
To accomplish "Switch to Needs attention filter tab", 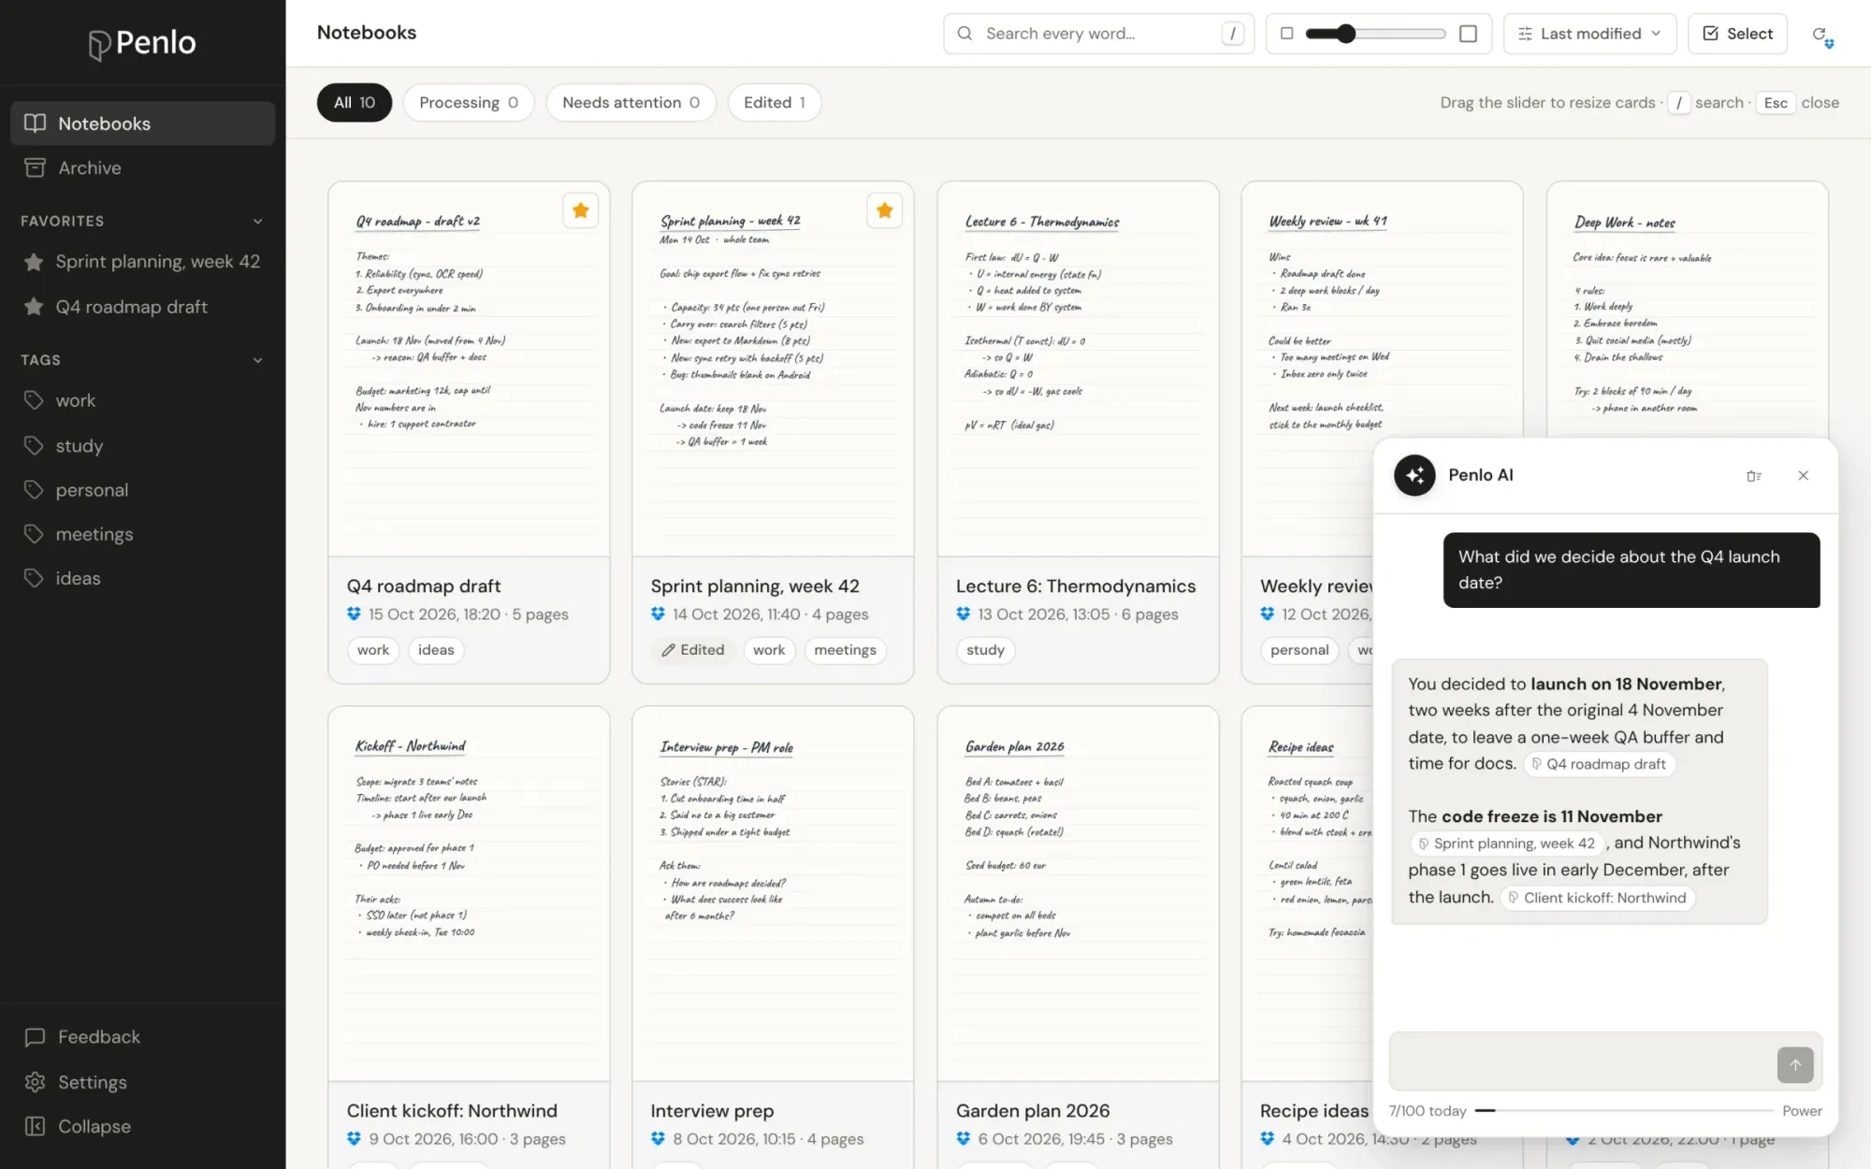I will pos(631,103).
